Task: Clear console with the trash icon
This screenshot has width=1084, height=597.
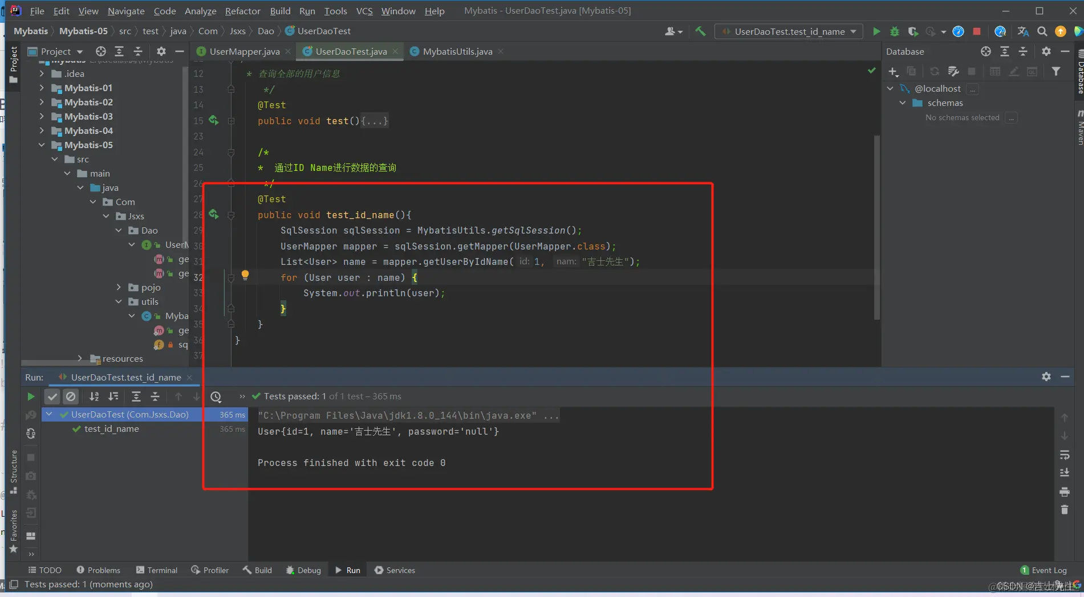Action: (x=1064, y=510)
